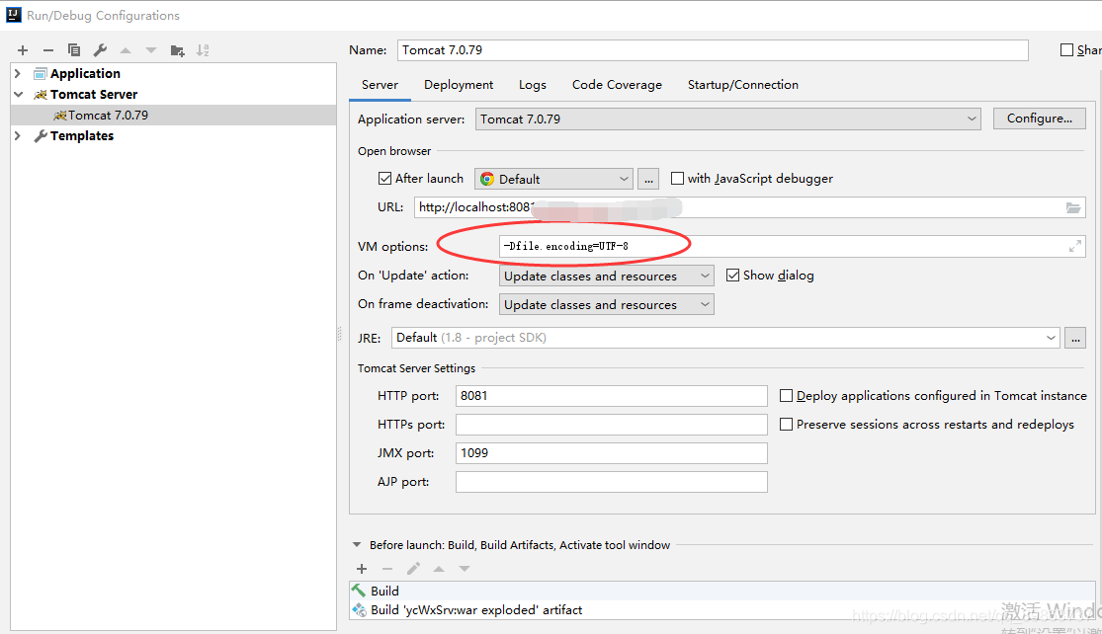Screen dimensions: 1102x634
Task: Expand the Application tree node
Action: tap(18, 74)
